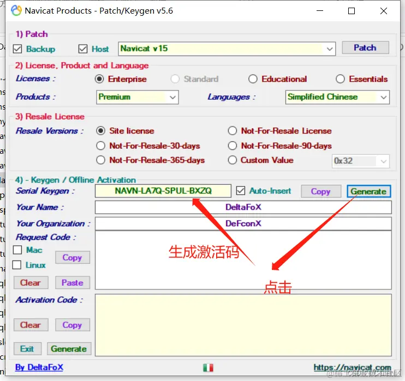
Task: Toggle the Auto-Insert checkbox
Action: [241, 191]
